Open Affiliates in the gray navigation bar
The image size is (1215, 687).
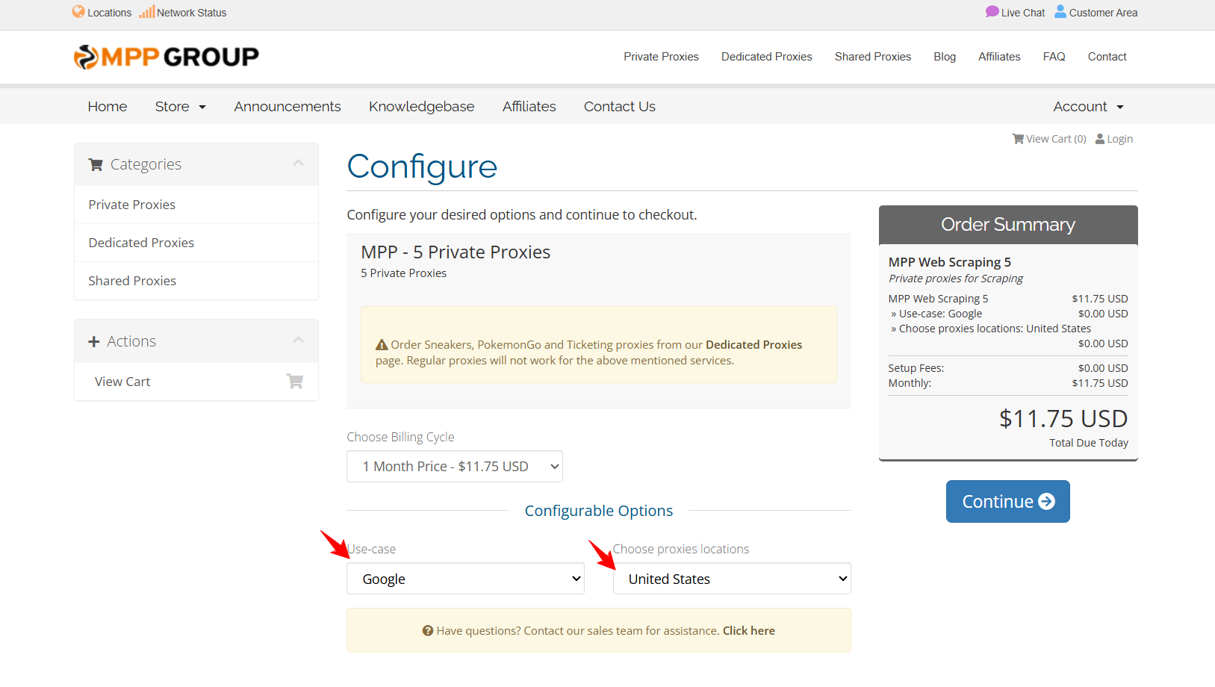529,107
